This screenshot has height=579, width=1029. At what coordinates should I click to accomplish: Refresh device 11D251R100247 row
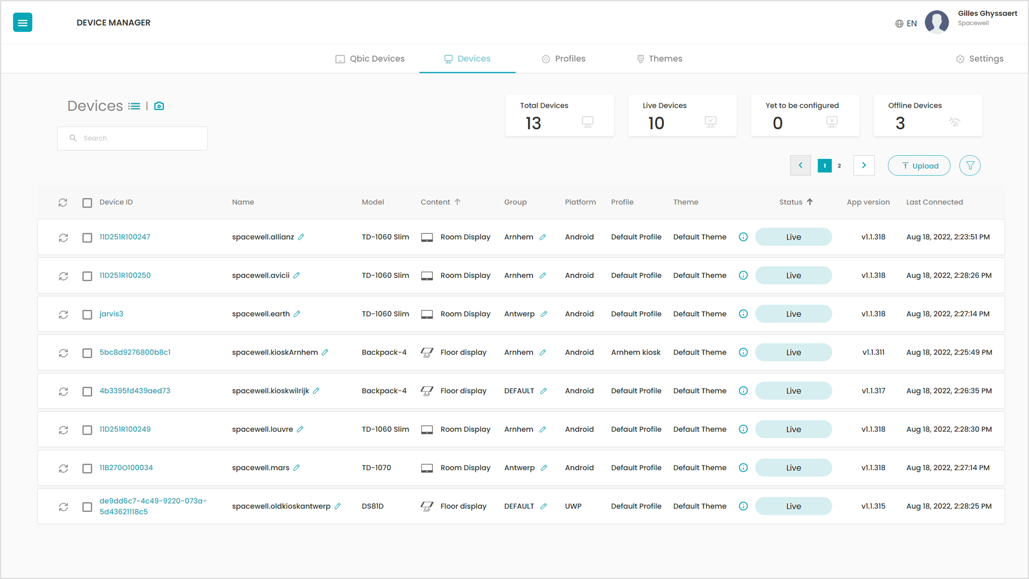pyautogui.click(x=63, y=237)
